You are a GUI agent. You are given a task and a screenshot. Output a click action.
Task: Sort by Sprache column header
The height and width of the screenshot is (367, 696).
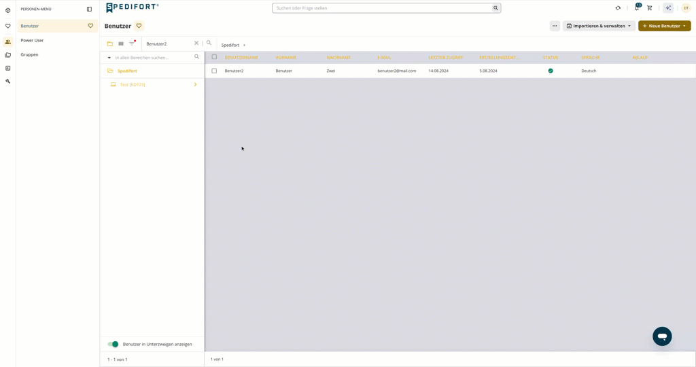pyautogui.click(x=591, y=58)
